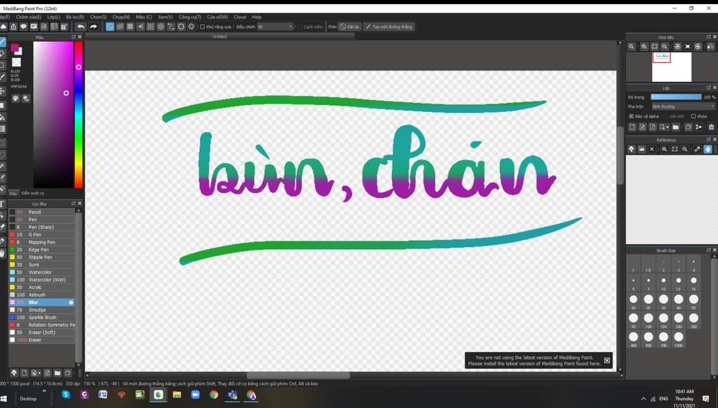Select the Bucket fill tool
718x408 pixels.
2,118
